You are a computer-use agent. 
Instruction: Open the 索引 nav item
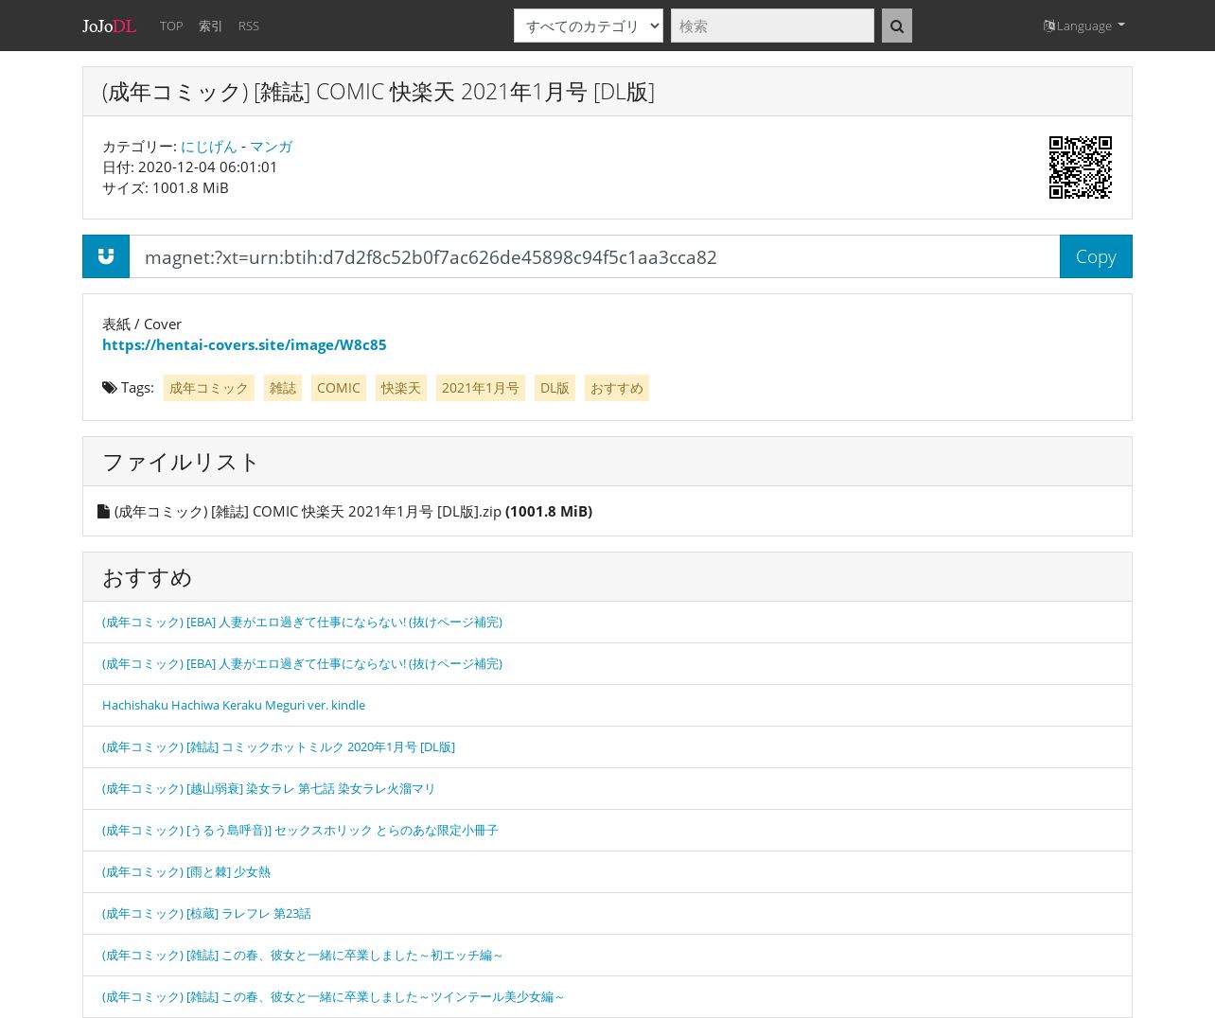(211, 26)
